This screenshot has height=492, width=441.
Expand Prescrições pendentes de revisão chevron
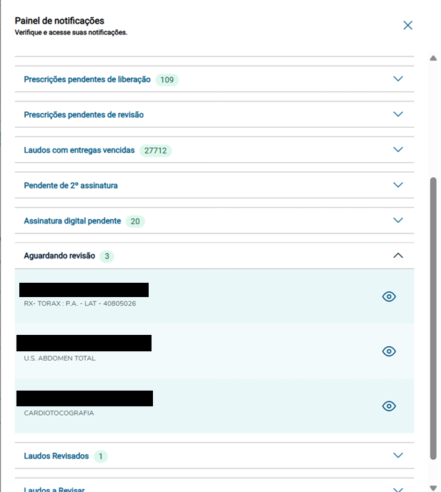399,114
